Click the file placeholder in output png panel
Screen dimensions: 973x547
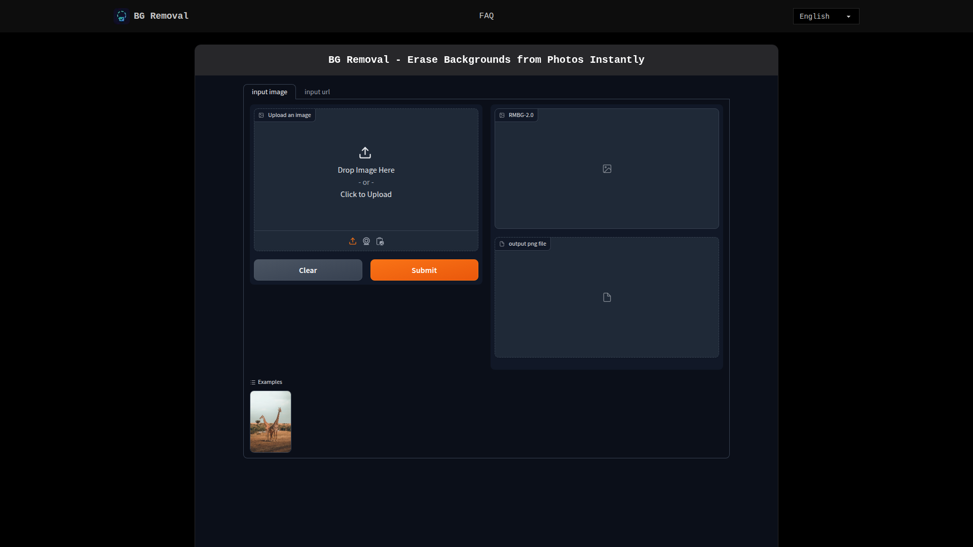(x=607, y=297)
